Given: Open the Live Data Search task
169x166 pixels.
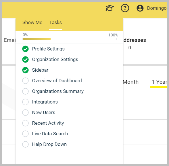Looking at the screenshot, I should click(x=50, y=134).
